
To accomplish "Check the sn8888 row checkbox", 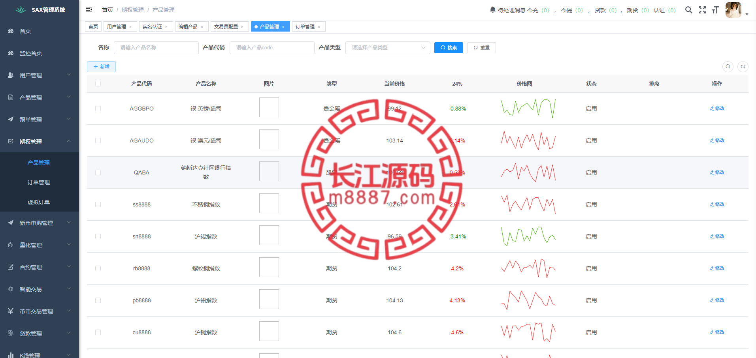I will click(98, 236).
